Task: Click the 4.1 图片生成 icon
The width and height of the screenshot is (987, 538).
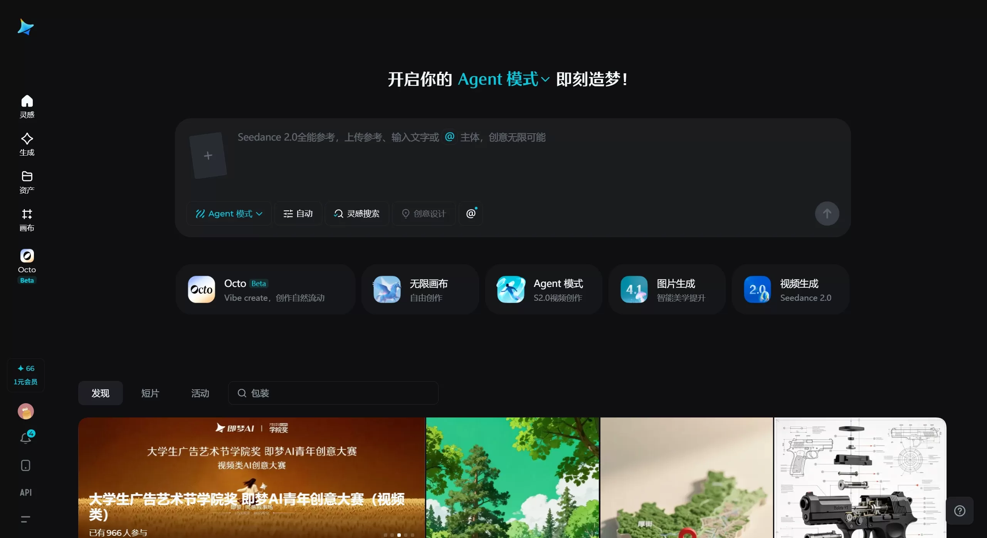Action: pos(634,290)
